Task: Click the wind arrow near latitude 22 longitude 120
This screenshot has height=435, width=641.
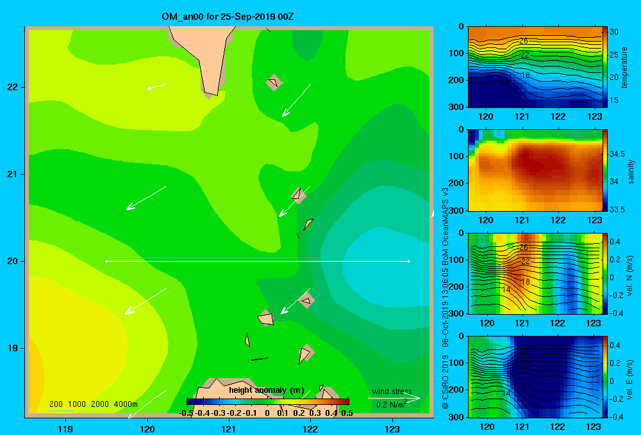Action: click(x=157, y=86)
